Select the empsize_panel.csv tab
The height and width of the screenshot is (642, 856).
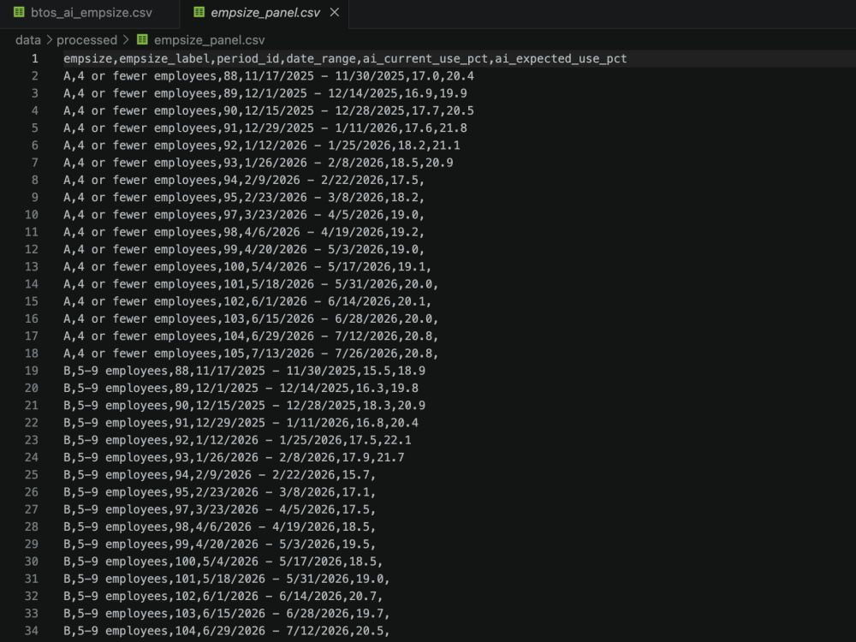(x=265, y=13)
